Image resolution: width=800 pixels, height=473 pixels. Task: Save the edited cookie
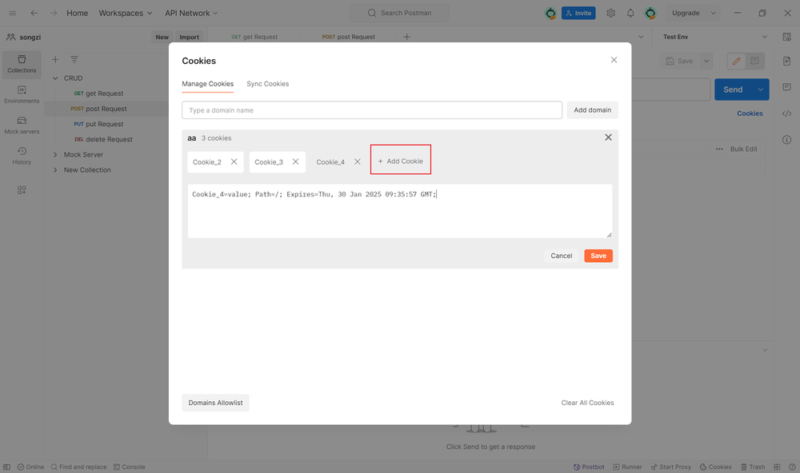598,256
